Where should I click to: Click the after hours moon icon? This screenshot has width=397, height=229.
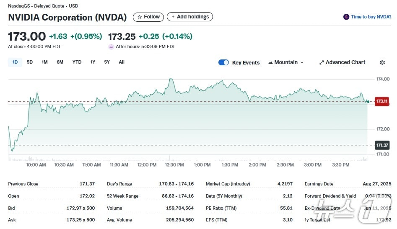coord(111,47)
